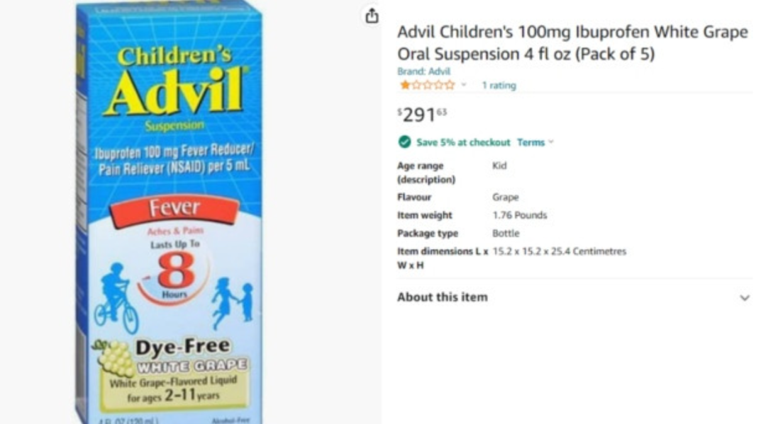Click the share icon above the title

coord(372,16)
